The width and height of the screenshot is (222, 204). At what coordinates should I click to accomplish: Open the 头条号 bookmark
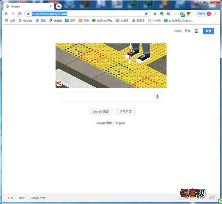(x=122, y=20)
